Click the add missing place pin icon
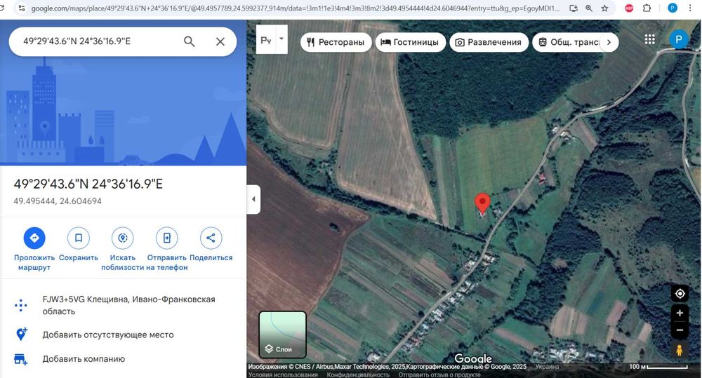 [x=21, y=334]
